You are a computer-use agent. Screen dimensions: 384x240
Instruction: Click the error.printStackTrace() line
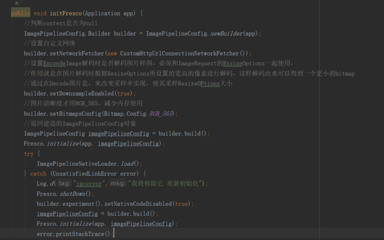coord(75,234)
